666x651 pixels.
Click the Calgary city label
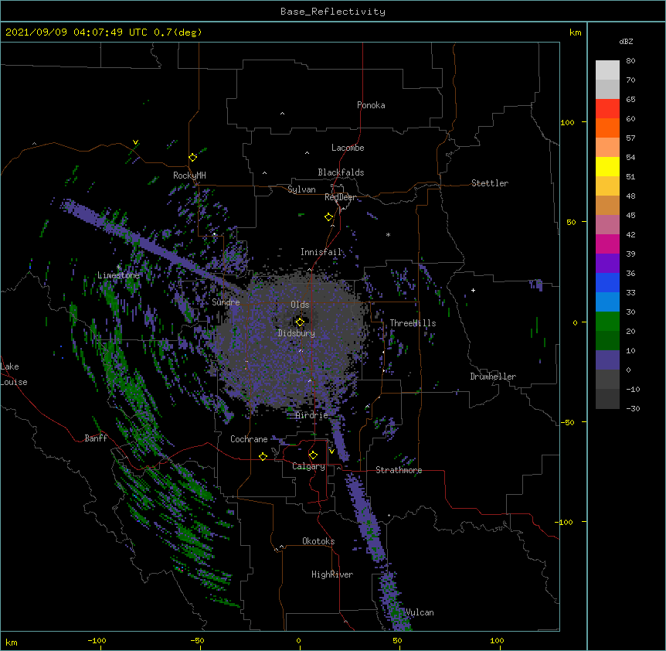308,466
